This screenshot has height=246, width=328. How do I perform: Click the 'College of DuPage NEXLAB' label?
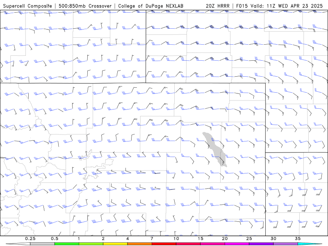[150, 6]
